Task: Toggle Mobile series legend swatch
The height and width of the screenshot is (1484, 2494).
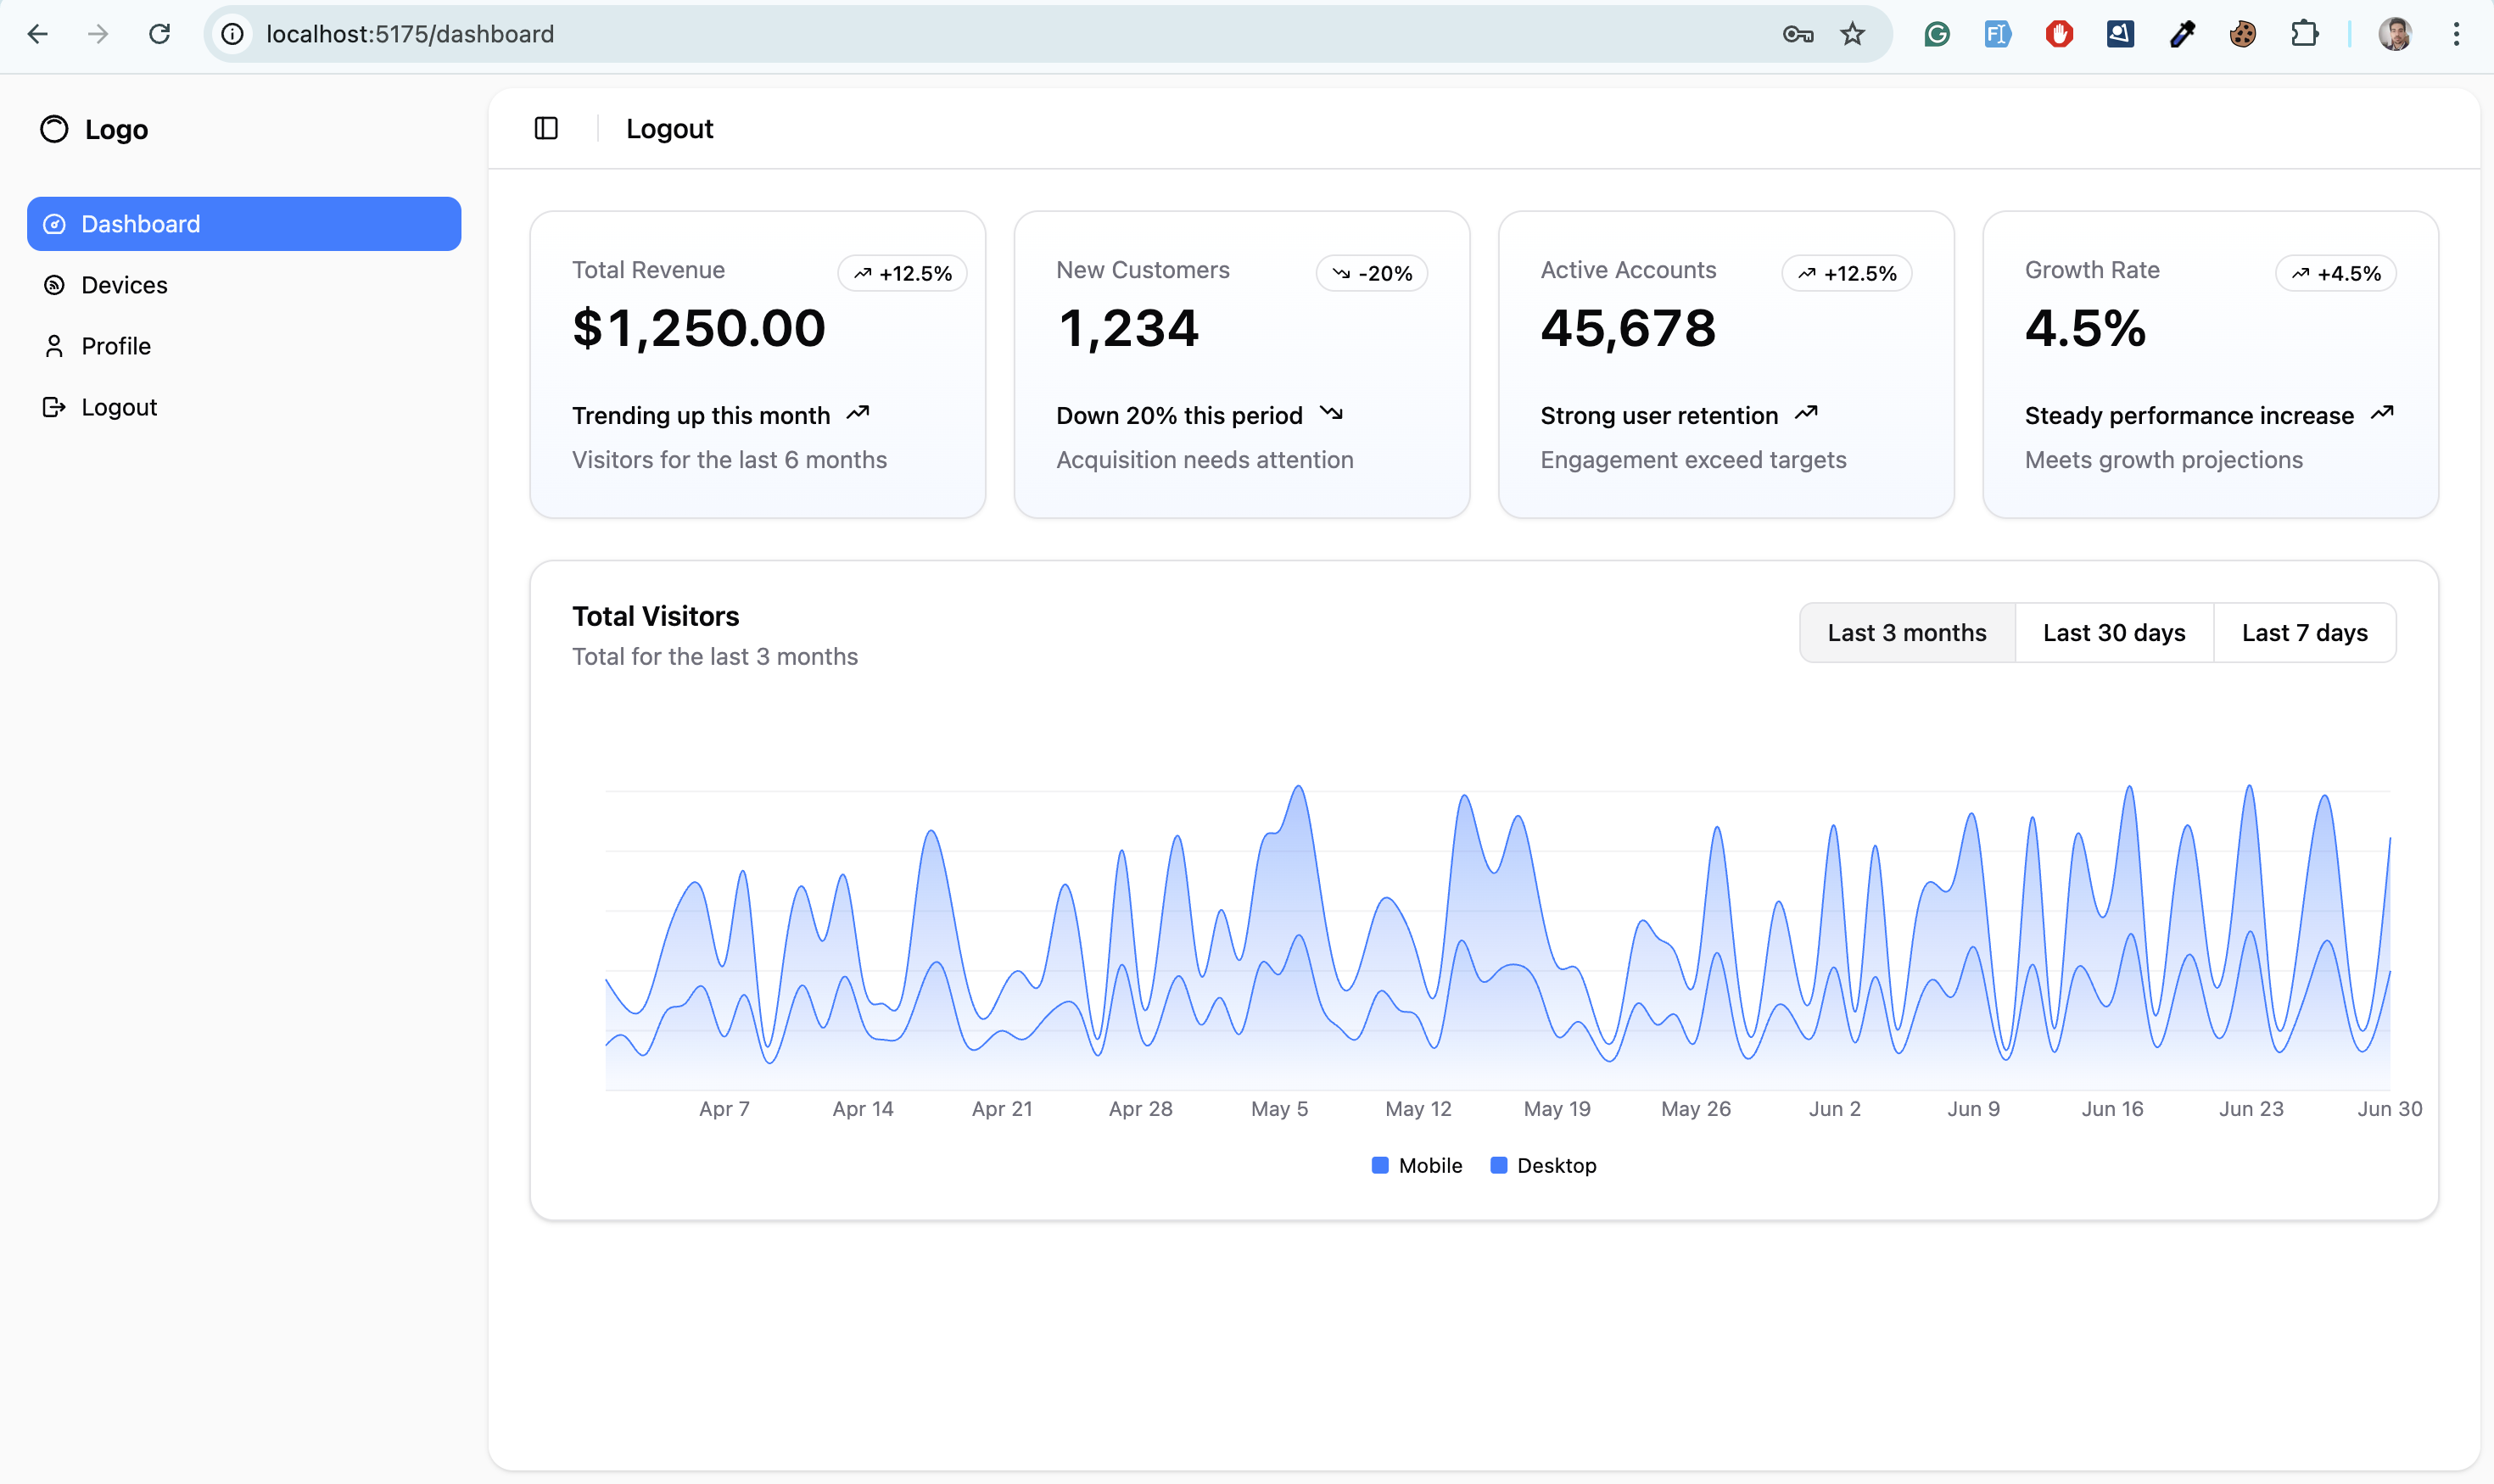Action: click(1379, 1165)
